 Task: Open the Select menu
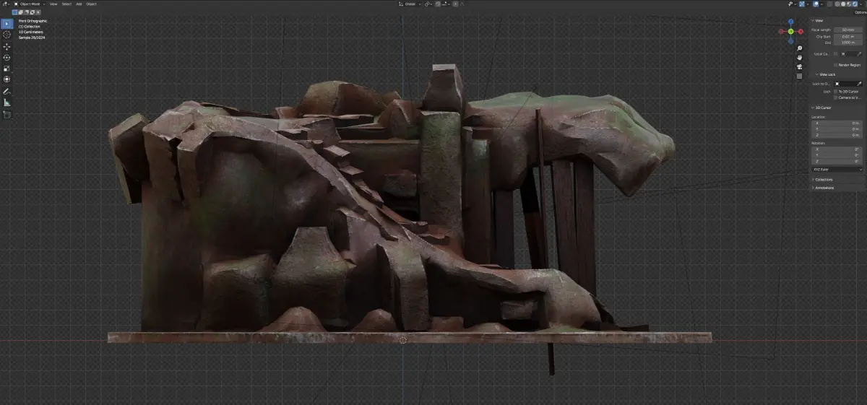coord(66,4)
